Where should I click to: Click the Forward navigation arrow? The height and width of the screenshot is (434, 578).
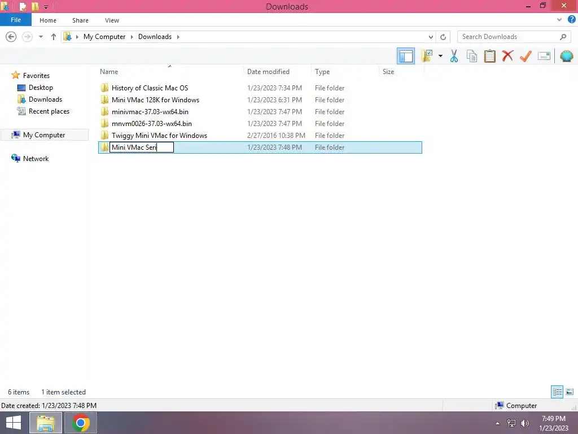tap(27, 37)
